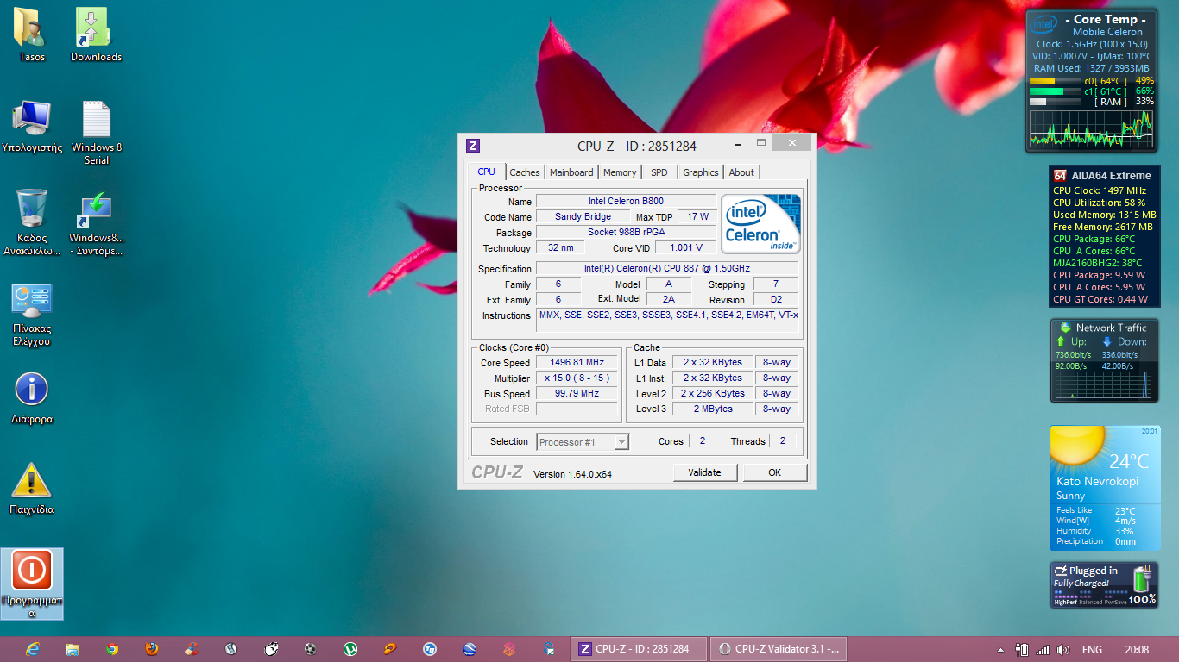The height and width of the screenshot is (662, 1179).
Task: Select the Υπολογιστής computer icon
Action: (x=32, y=127)
